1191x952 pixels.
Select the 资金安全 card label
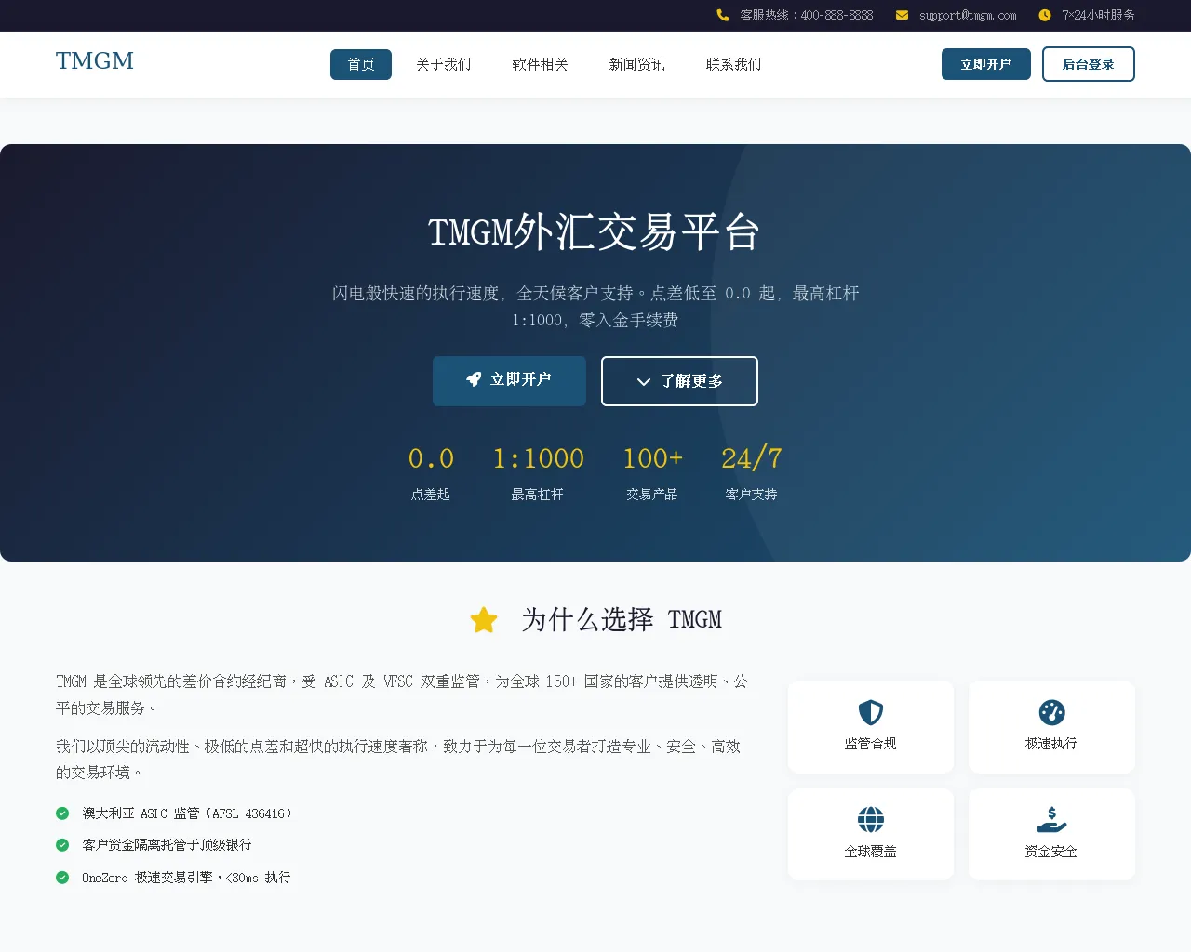coord(1051,852)
